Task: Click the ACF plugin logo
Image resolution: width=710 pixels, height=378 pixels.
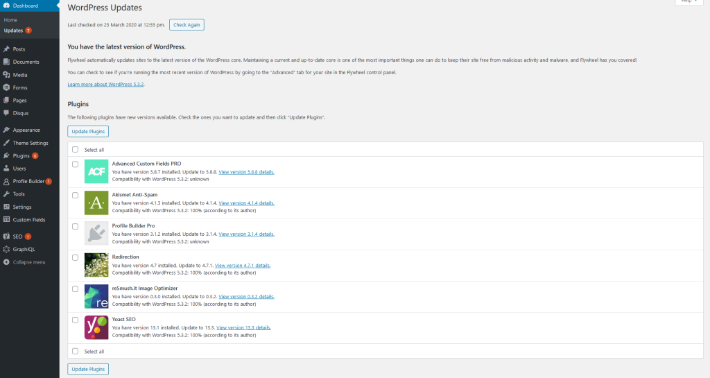Action: click(96, 171)
